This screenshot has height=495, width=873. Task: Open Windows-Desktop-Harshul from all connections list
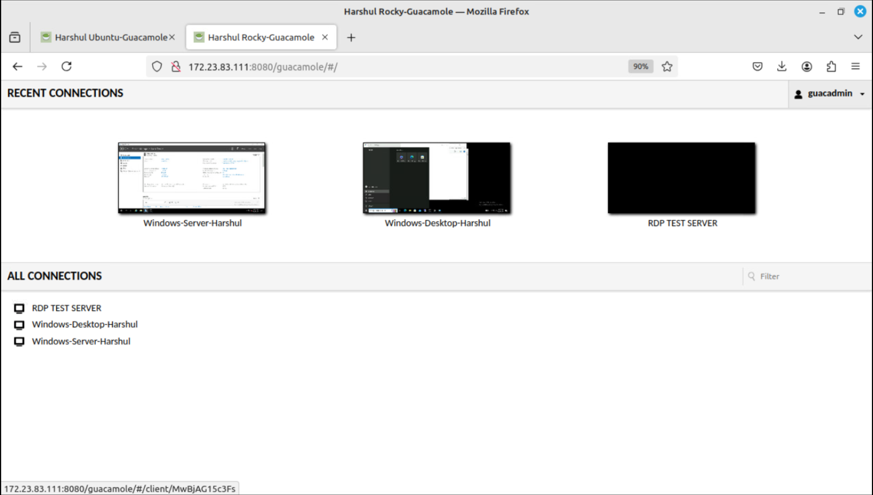[x=85, y=325]
